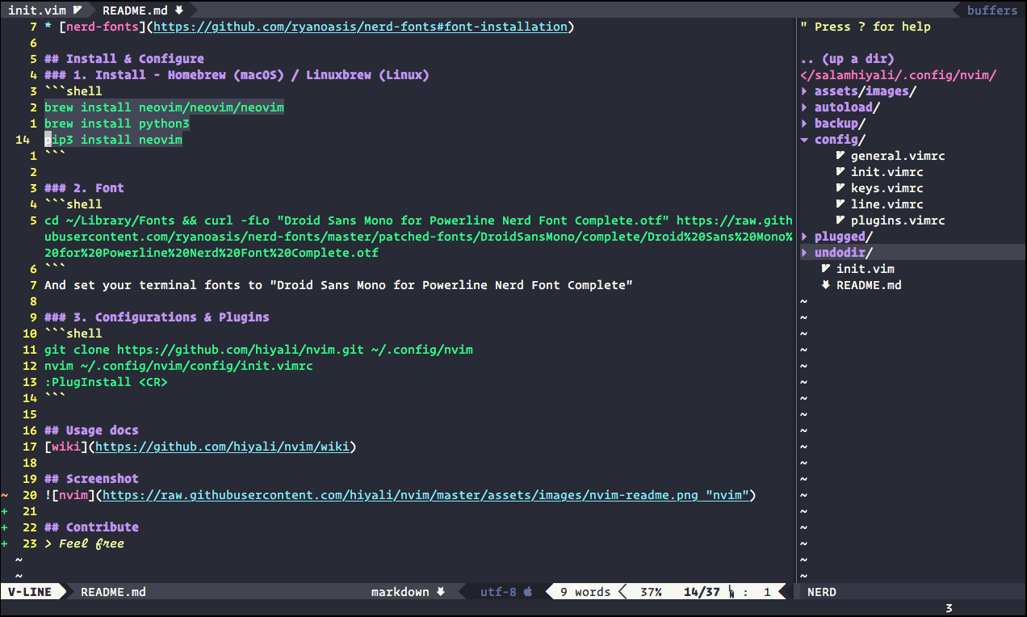Click the '## Screenshot' heading
Screen dimensions: 1027x617
pyautogui.click(x=91, y=479)
